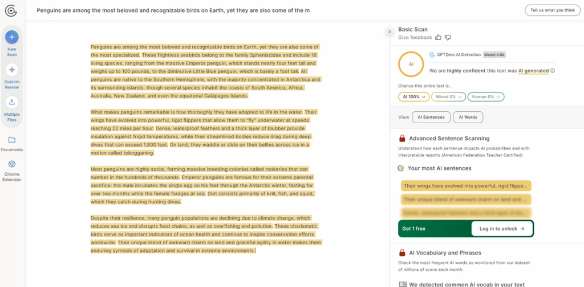Click text 'motion called tobogganing.'

(x=122, y=153)
